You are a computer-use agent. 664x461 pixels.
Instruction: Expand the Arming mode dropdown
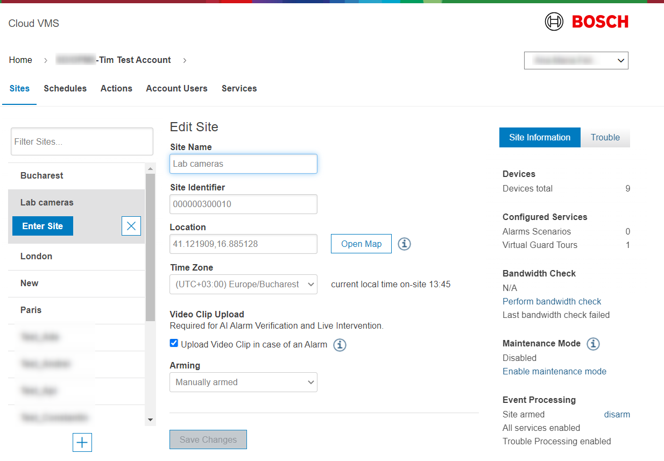point(243,382)
